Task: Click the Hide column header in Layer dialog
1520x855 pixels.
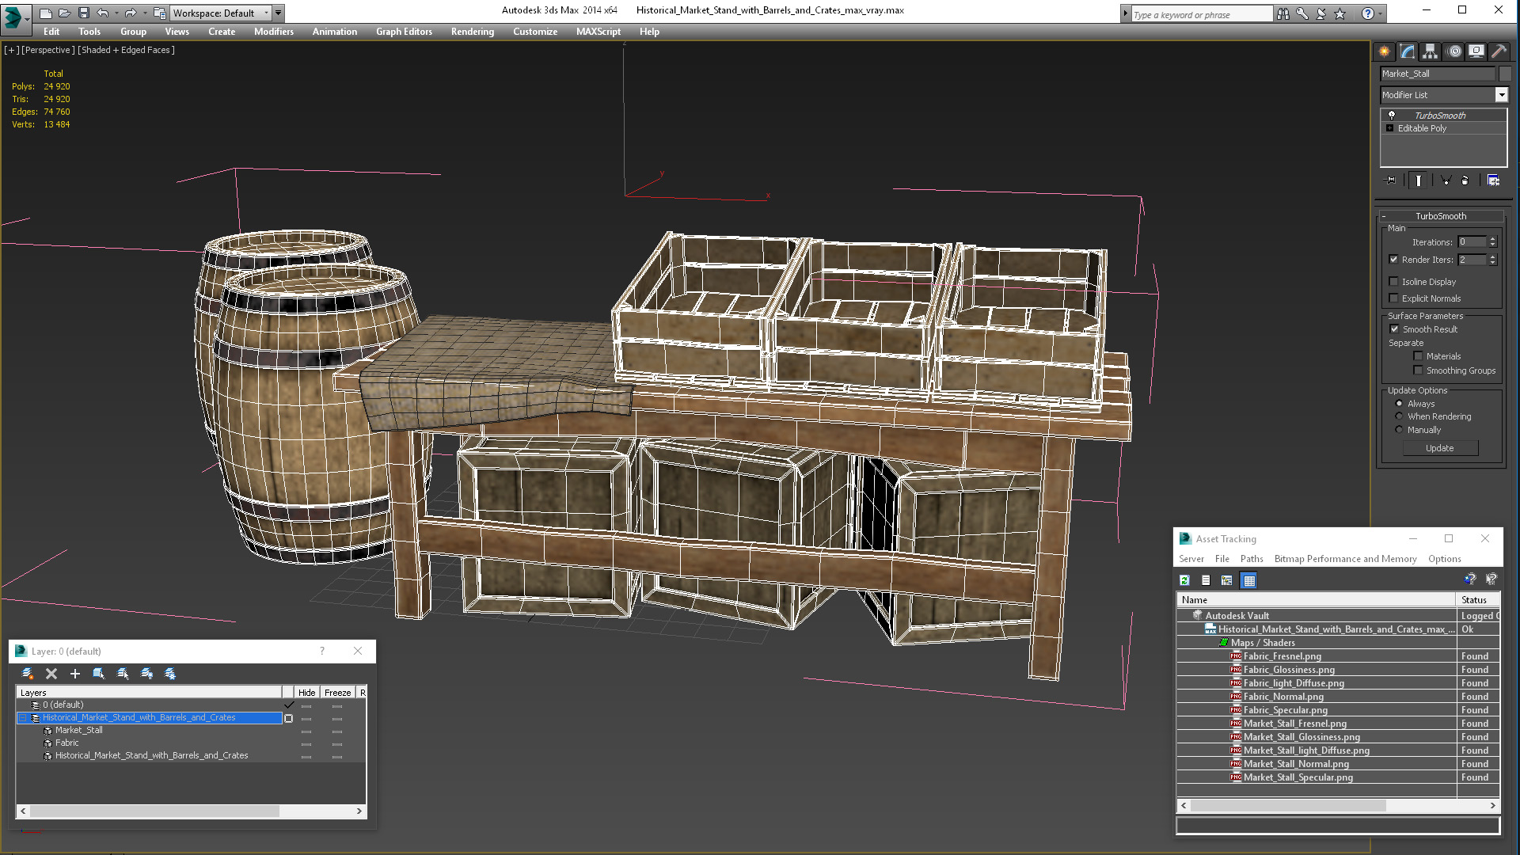Action: 306,693
